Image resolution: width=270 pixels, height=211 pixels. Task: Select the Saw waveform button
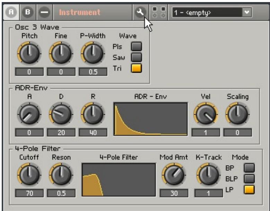(136, 57)
